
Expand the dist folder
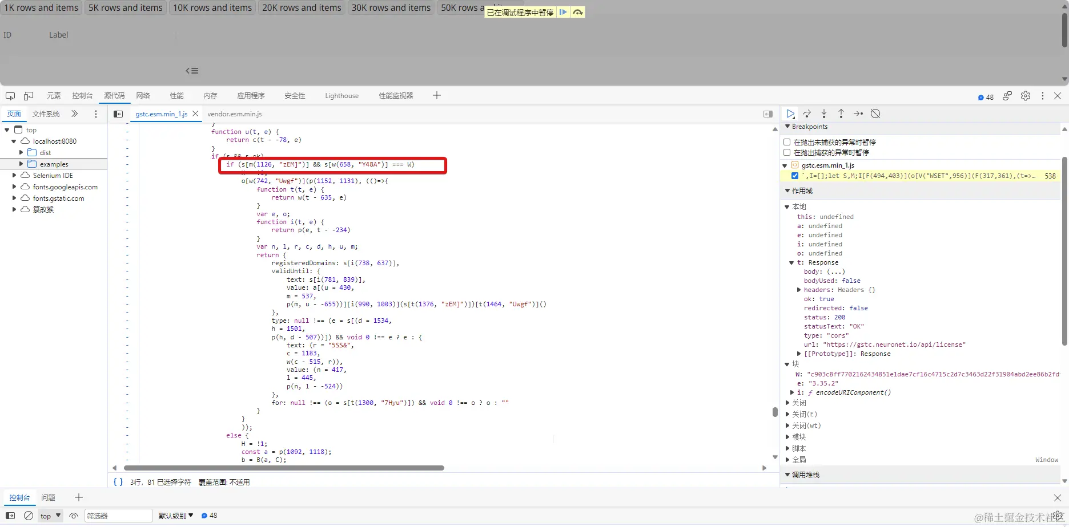(x=21, y=152)
